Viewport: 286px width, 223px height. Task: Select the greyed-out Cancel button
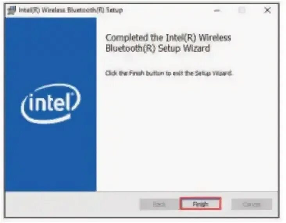[252, 204]
